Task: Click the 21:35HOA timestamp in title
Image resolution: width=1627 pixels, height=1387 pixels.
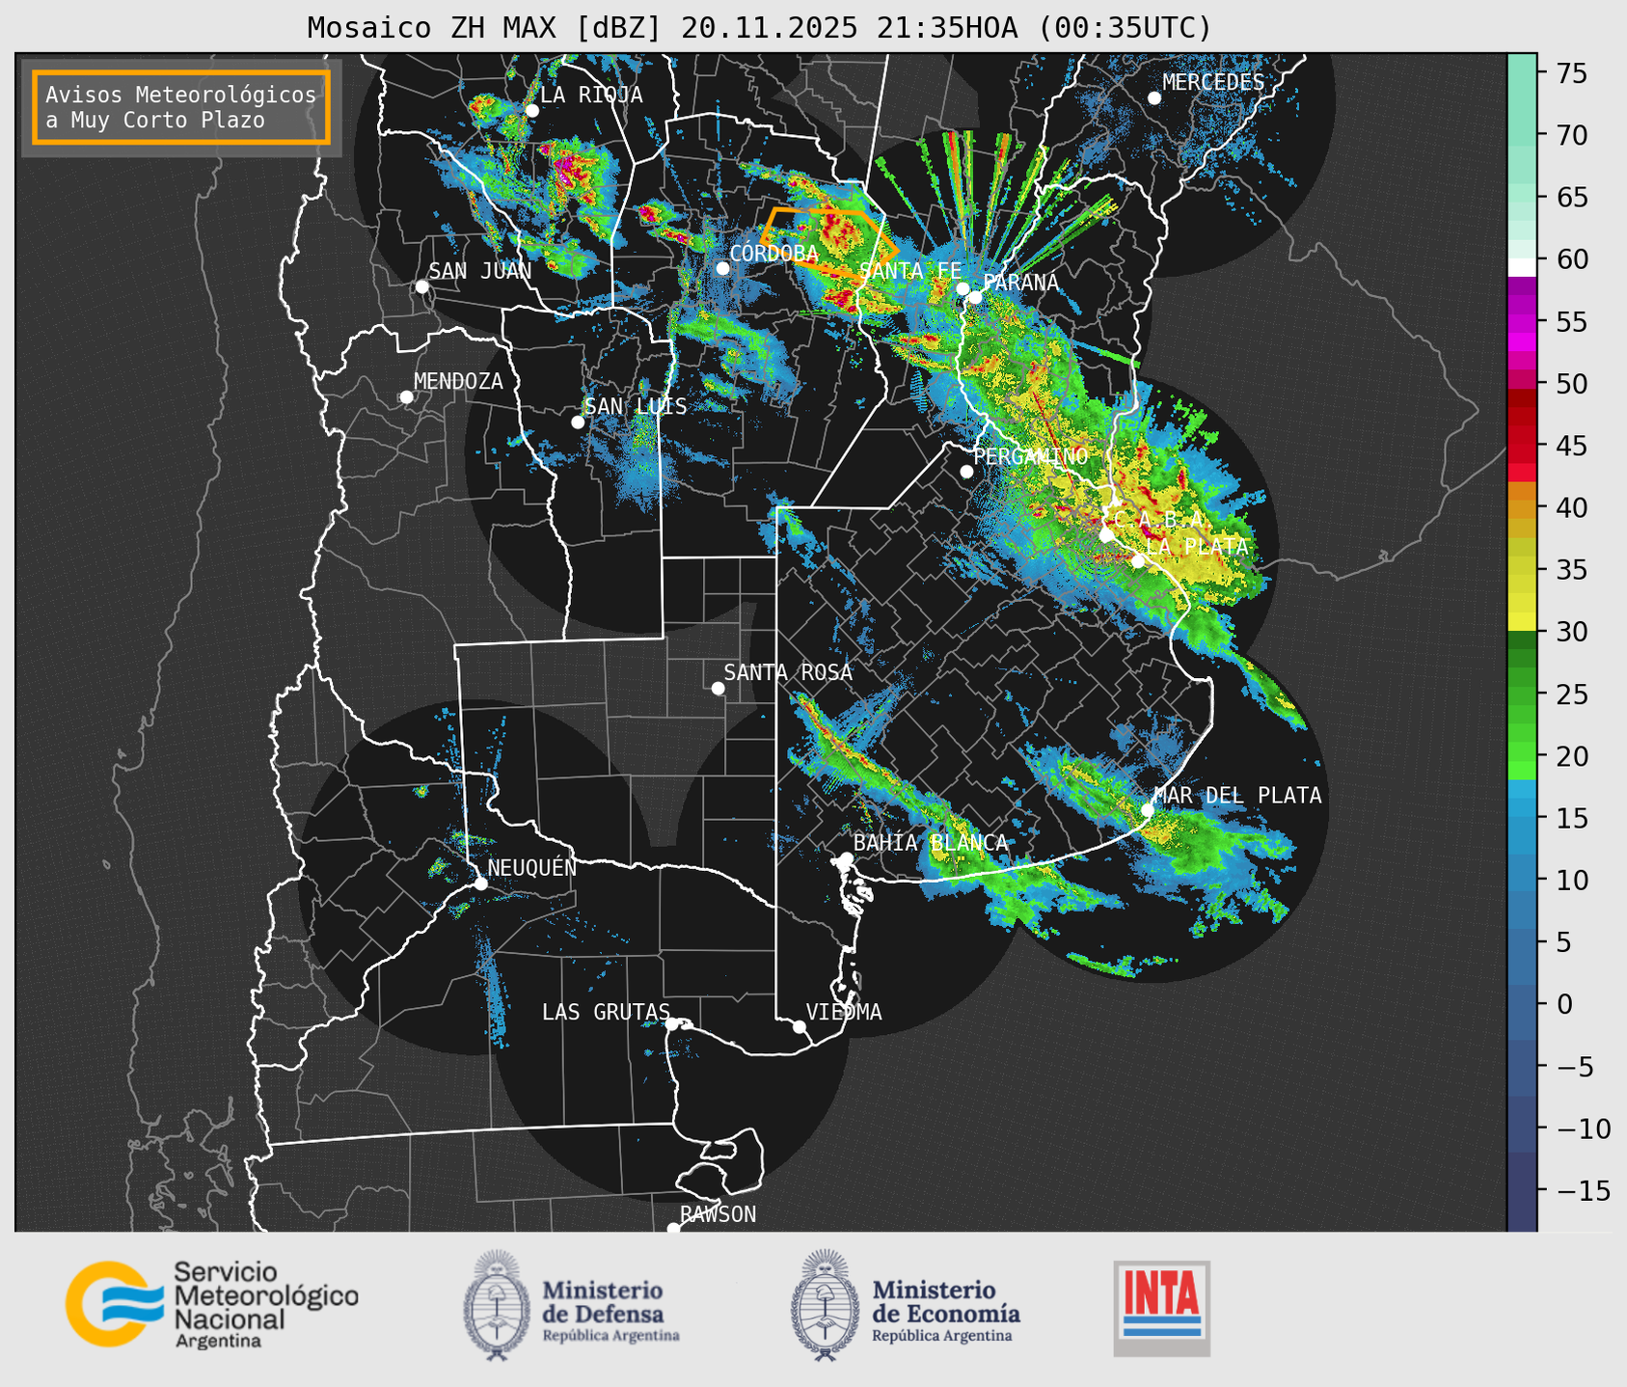Action: 948,28
